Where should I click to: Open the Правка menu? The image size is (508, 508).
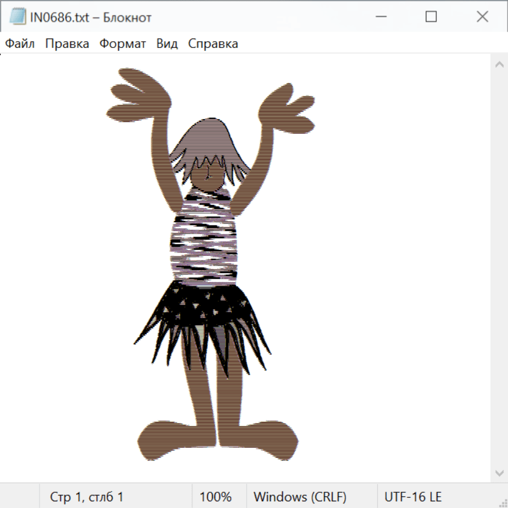point(67,44)
